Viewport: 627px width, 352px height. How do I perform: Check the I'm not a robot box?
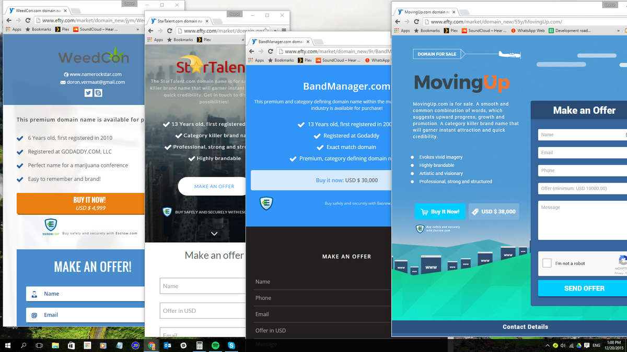tap(547, 263)
